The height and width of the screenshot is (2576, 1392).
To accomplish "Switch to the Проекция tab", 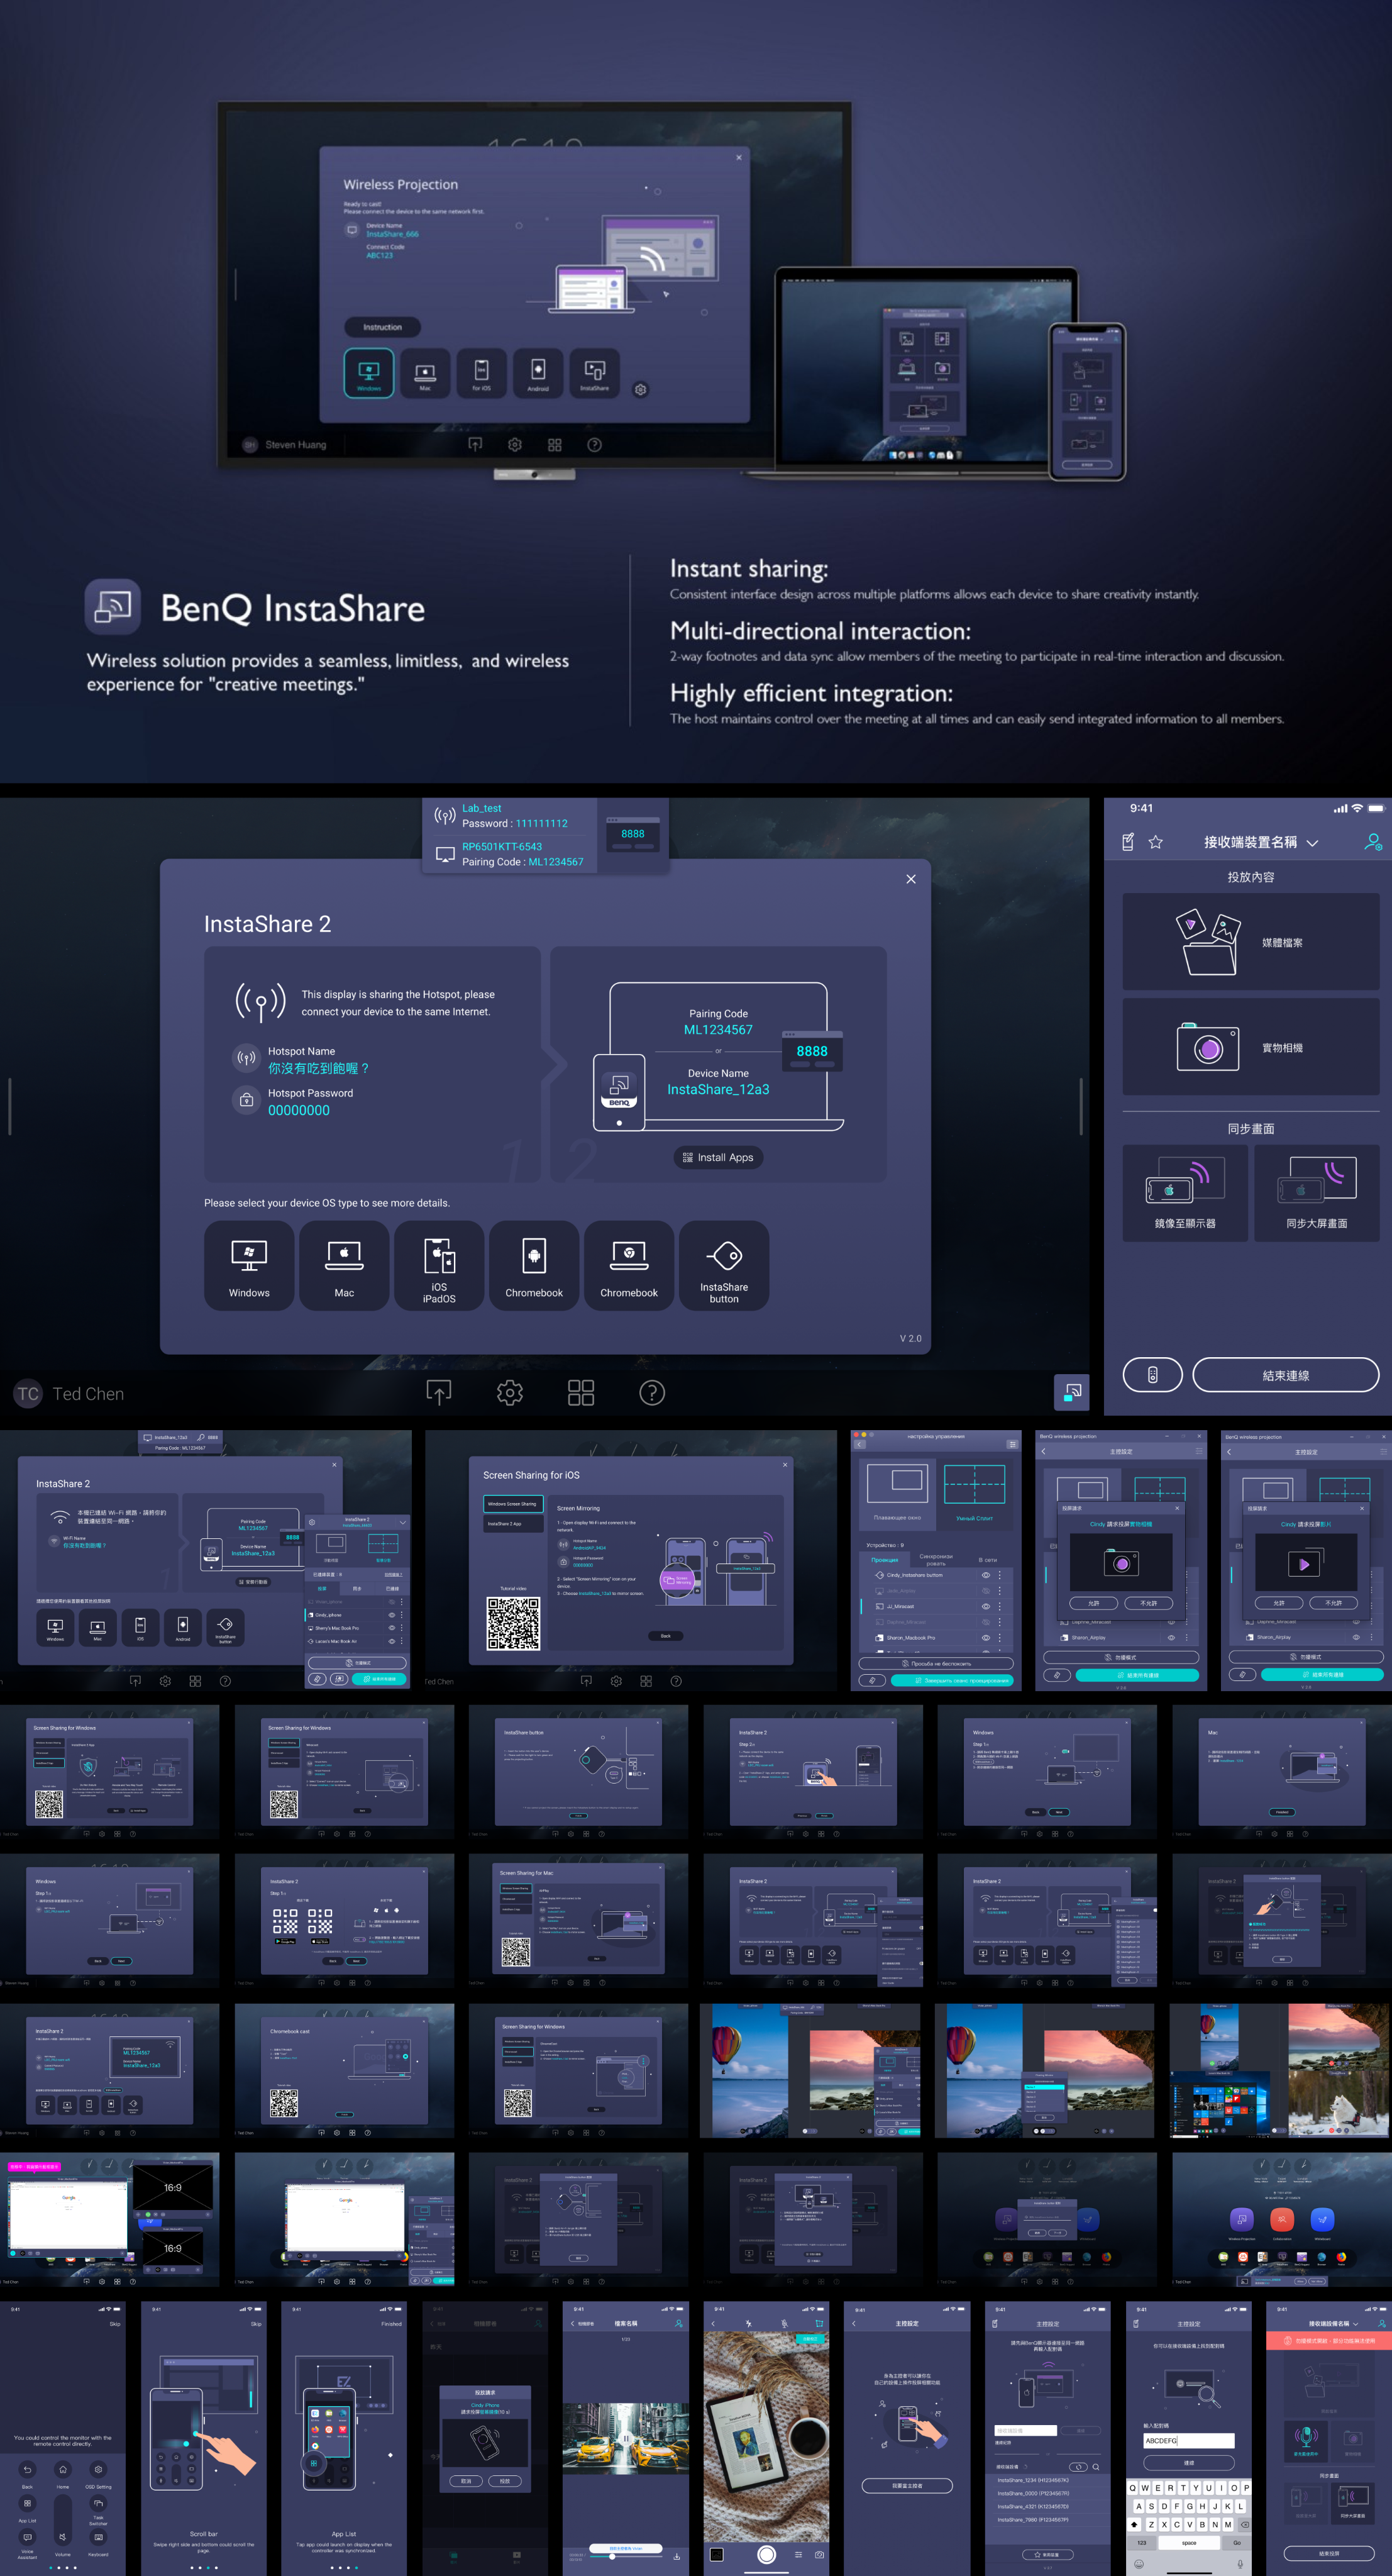I will [x=885, y=1559].
